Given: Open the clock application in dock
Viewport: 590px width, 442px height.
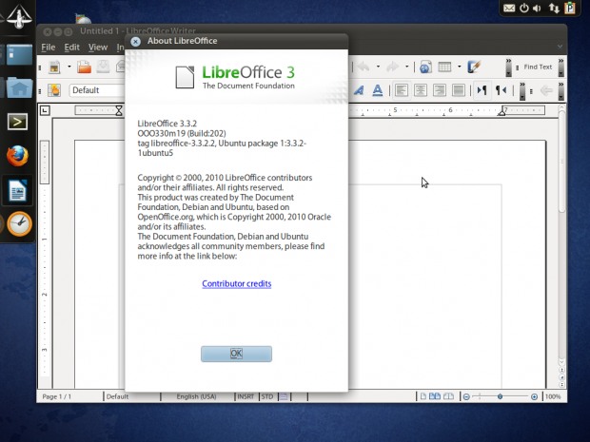Looking at the screenshot, I should pyautogui.click(x=19, y=224).
